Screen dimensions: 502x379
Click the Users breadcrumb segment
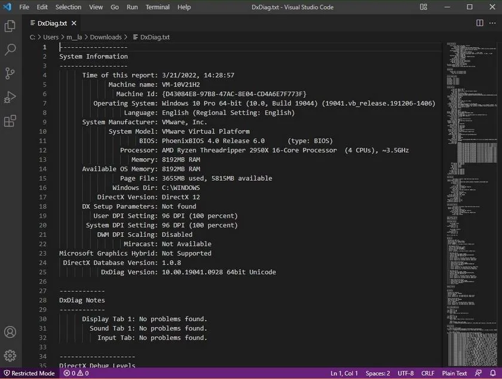(x=51, y=37)
